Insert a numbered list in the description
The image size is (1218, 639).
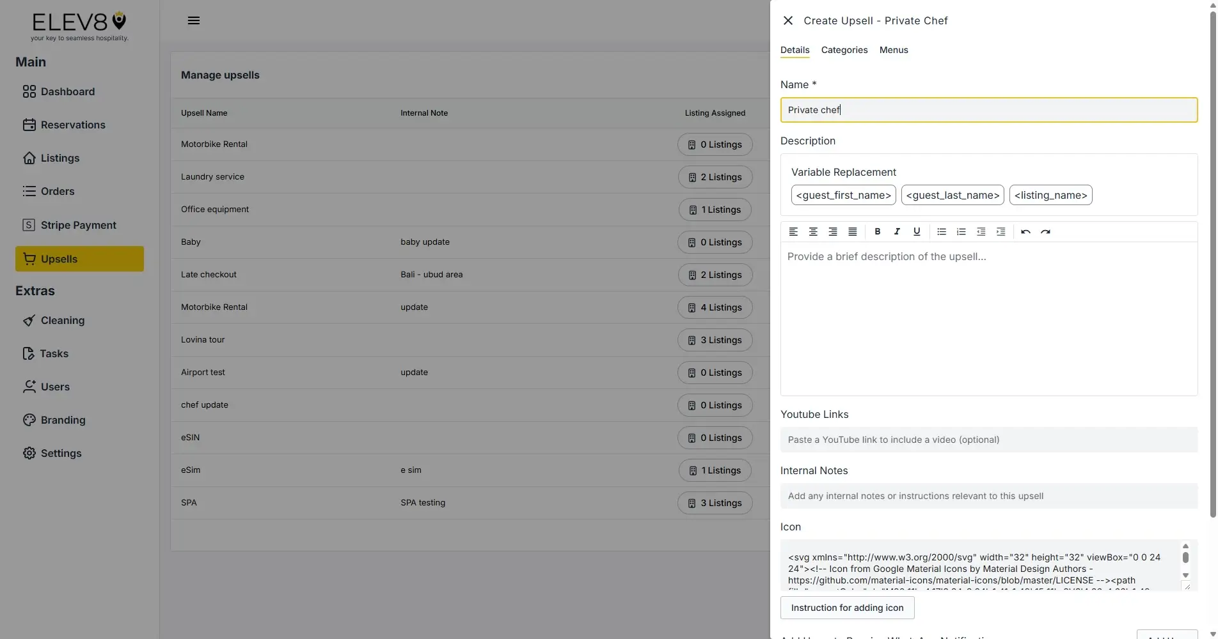pyautogui.click(x=961, y=231)
